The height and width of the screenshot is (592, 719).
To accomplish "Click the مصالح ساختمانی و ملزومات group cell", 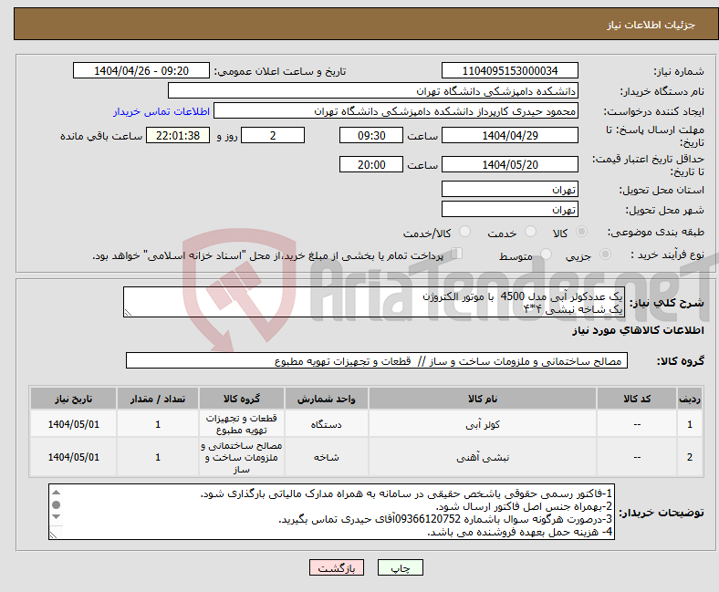I will pyautogui.click(x=242, y=457).
